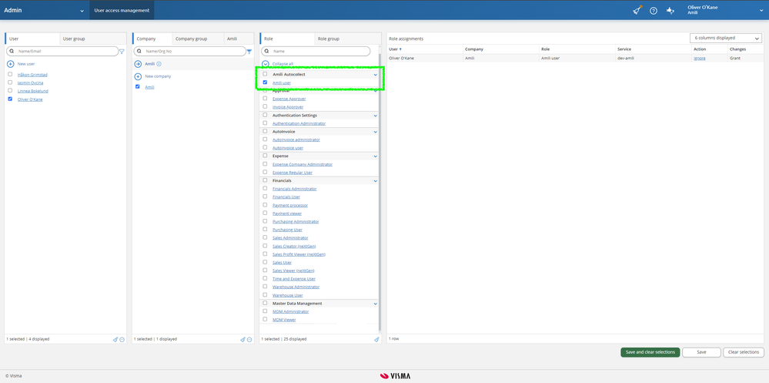Viewport: 769px width, 383px height.
Task: Open the rocket announcements icon in header
Action: (x=637, y=10)
